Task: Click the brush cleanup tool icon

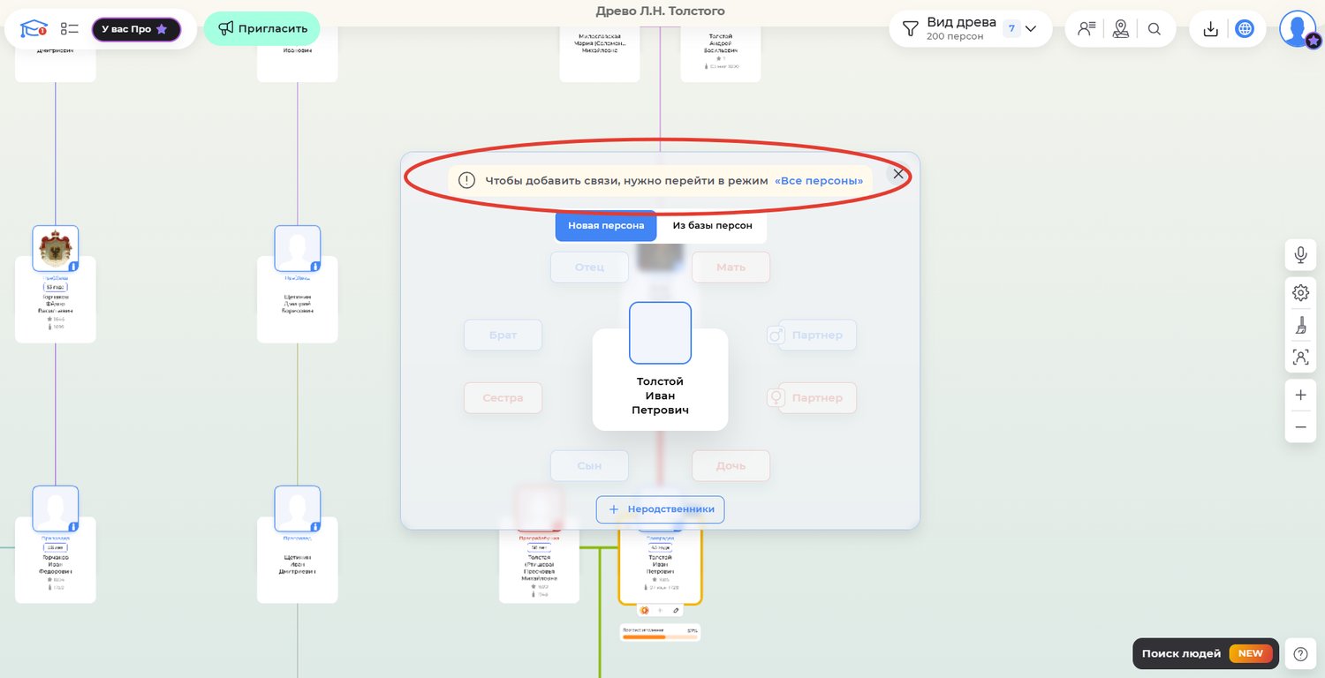Action: click(1300, 327)
